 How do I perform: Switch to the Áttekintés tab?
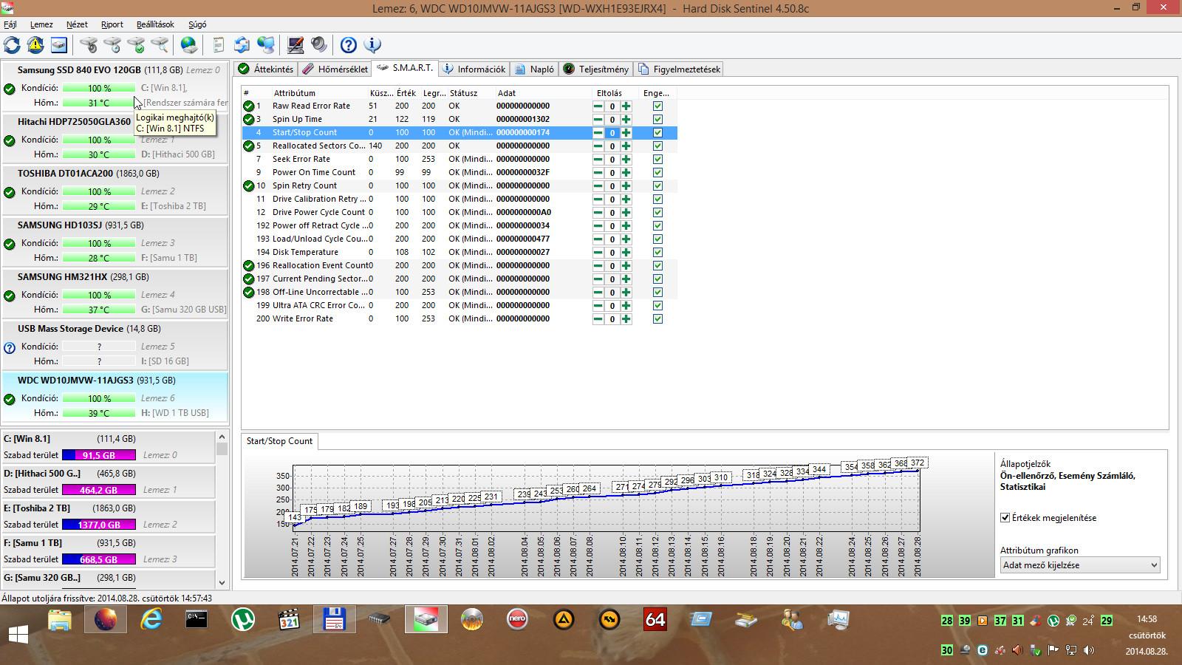[266, 69]
